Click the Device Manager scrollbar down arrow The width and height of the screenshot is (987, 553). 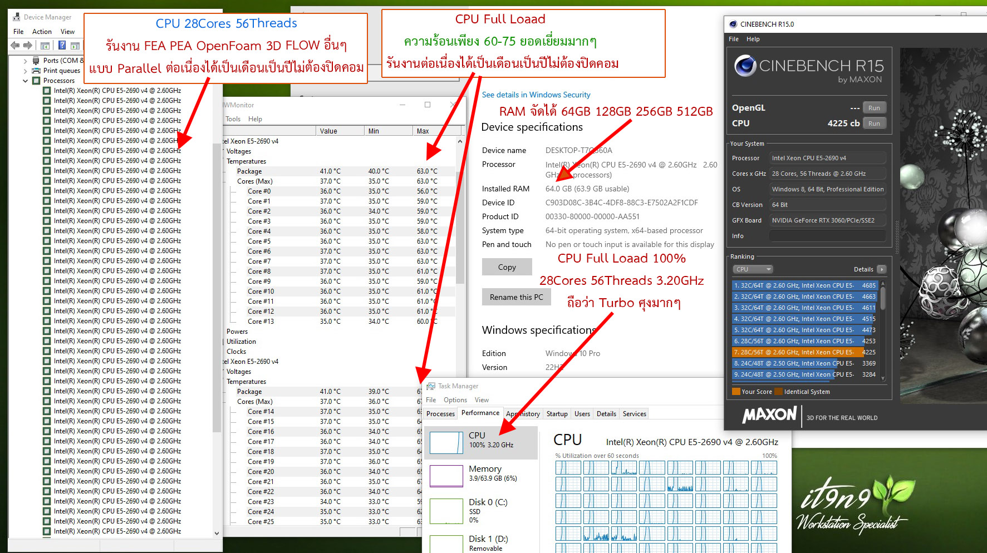click(217, 533)
